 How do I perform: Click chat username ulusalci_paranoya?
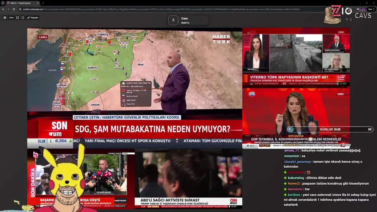tap(297, 162)
